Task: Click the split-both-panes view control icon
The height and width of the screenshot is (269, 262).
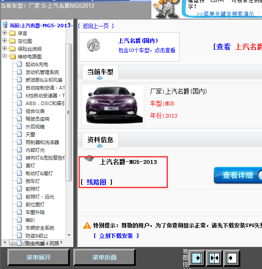Action: 214,258
